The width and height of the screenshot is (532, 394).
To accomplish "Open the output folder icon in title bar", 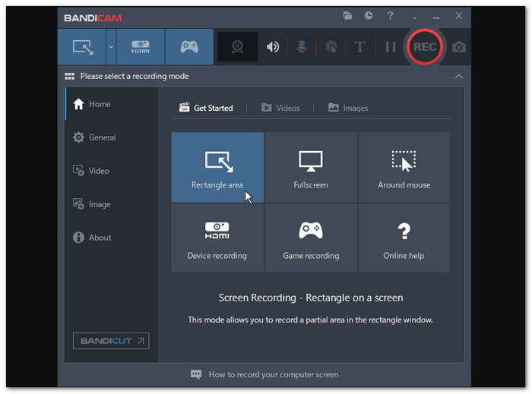I will coord(347,16).
